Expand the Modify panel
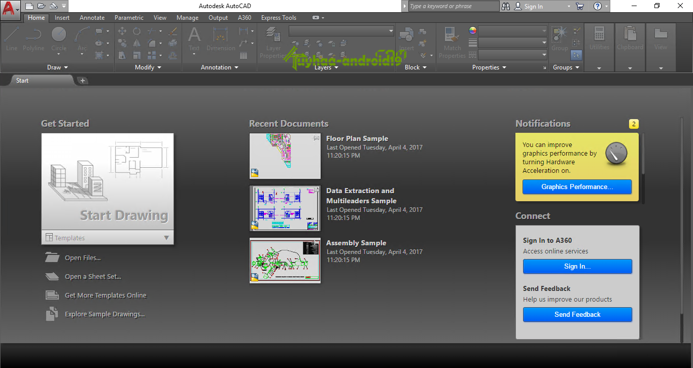This screenshot has height=368, width=693. 148,67
